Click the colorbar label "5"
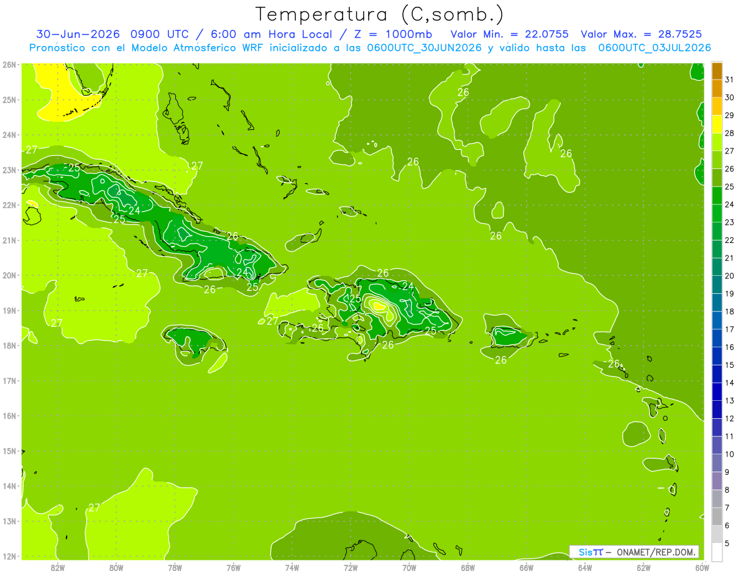746x576 pixels. pyautogui.click(x=727, y=544)
